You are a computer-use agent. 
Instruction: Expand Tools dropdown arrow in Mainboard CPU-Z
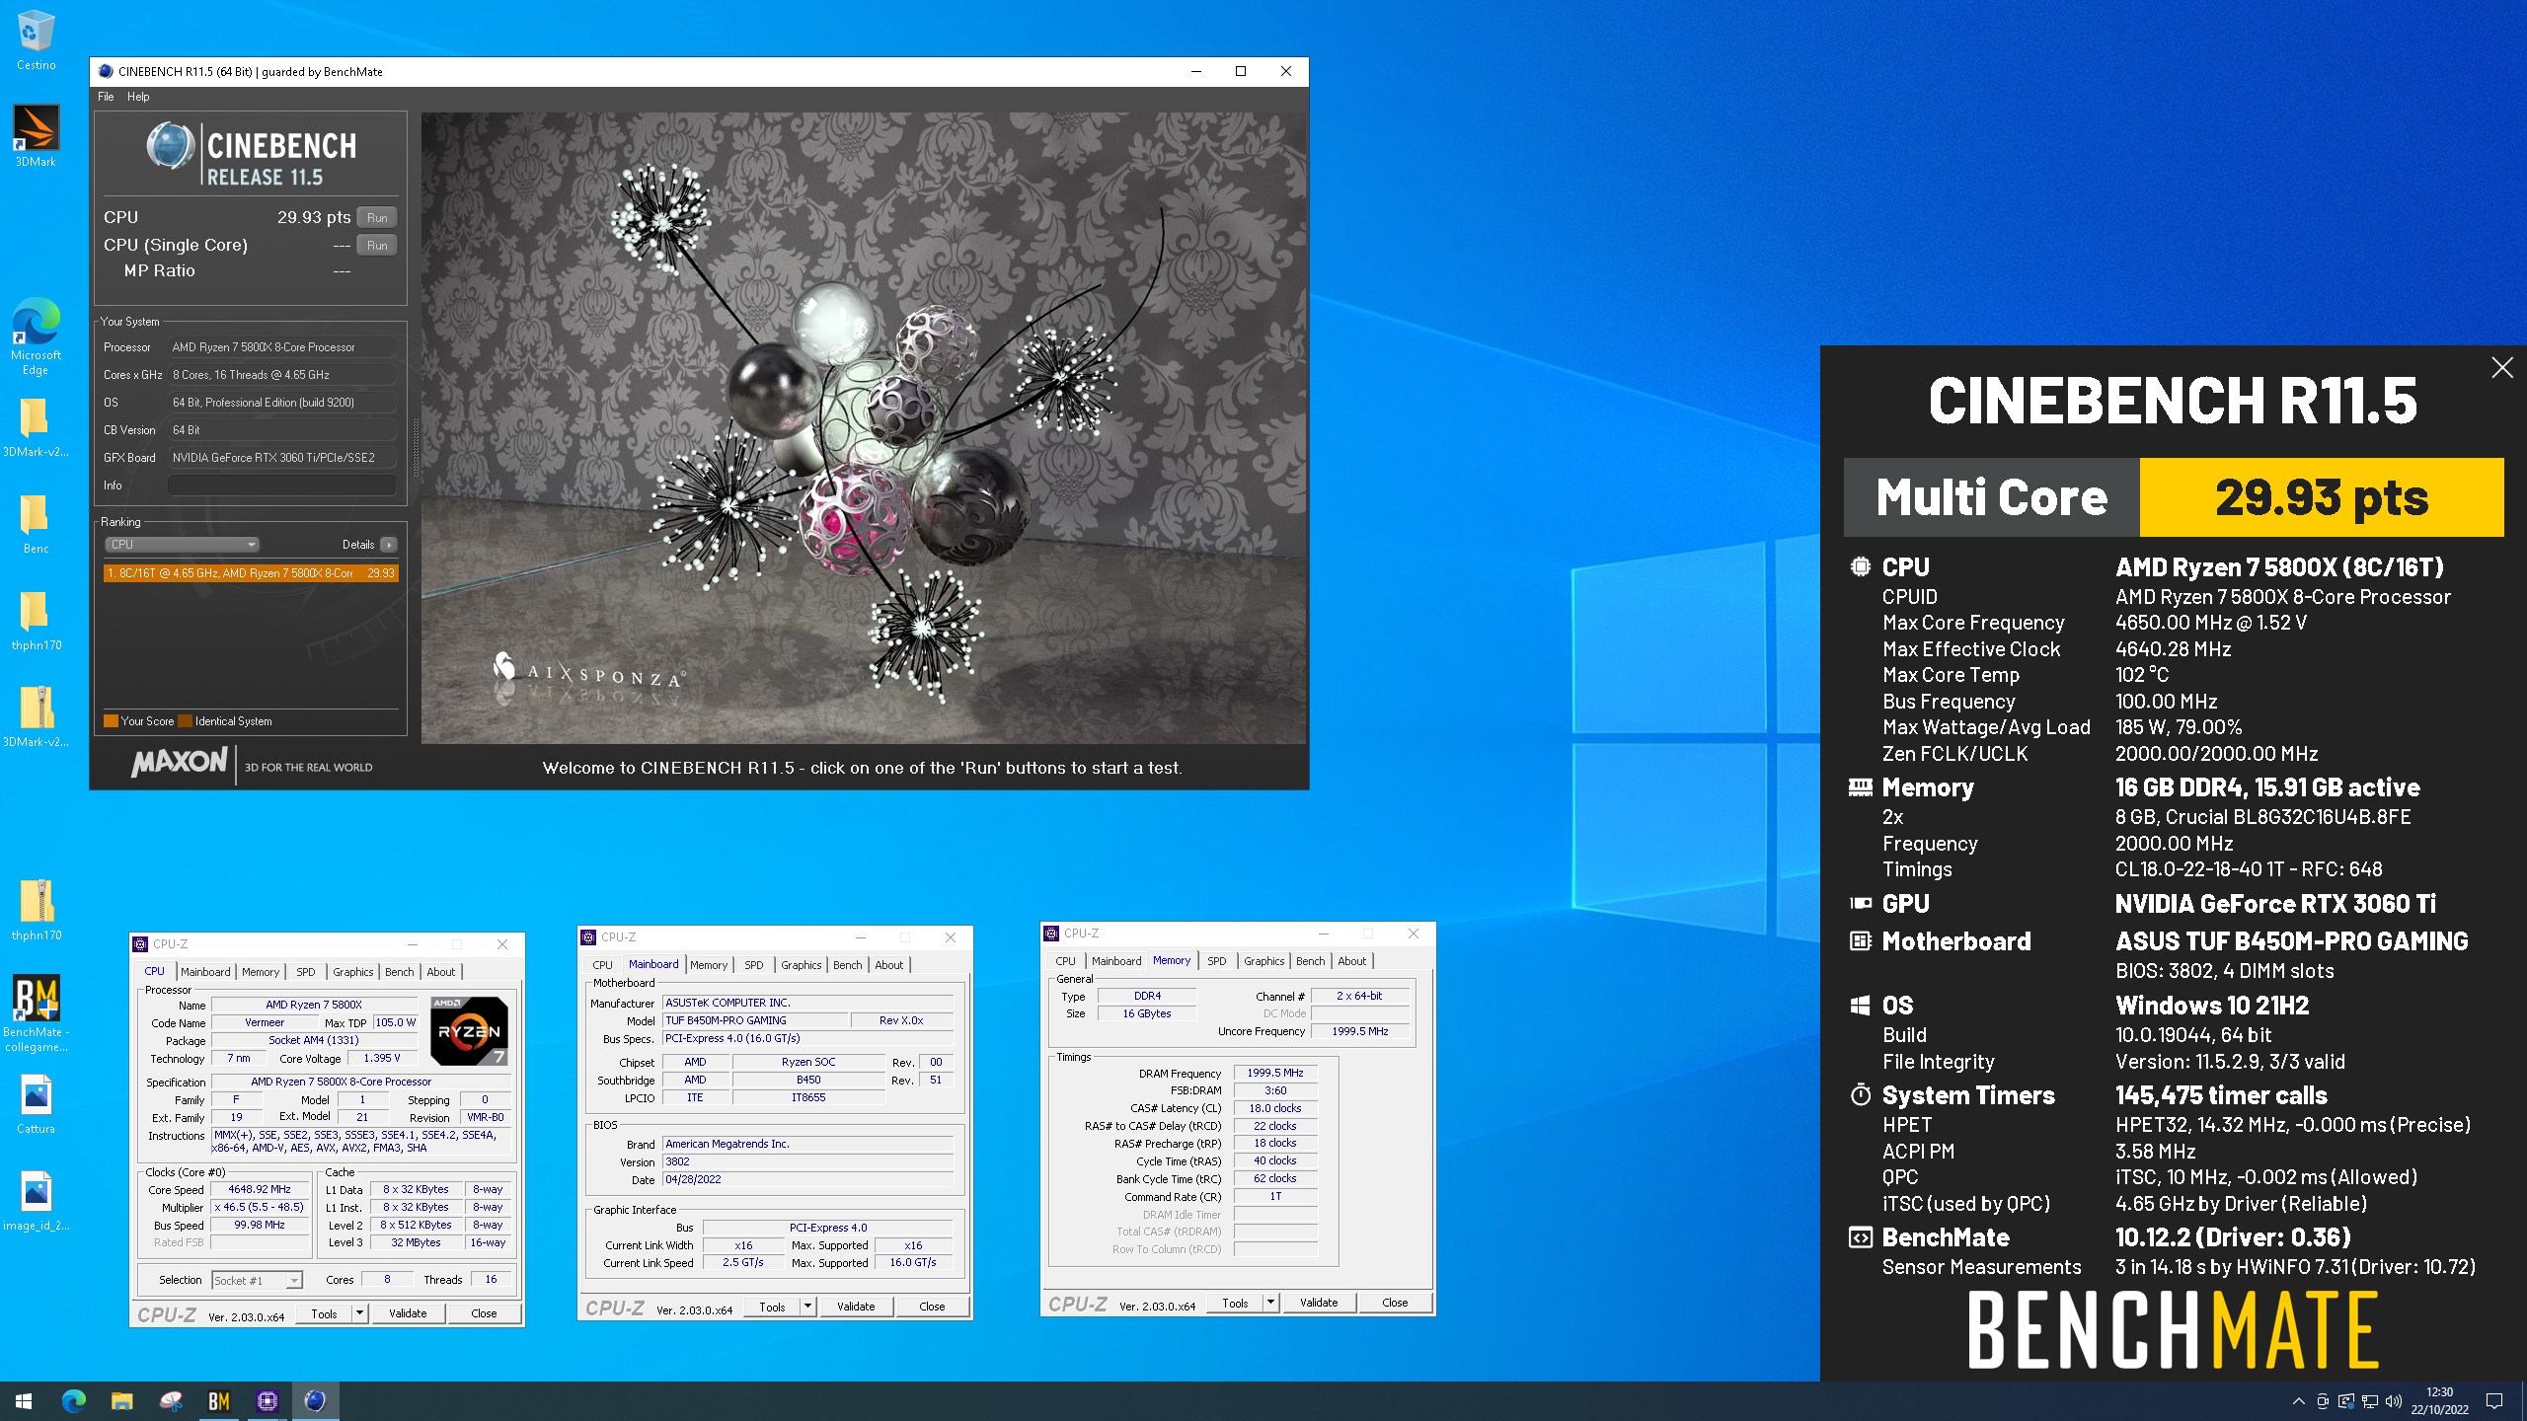(x=807, y=1307)
